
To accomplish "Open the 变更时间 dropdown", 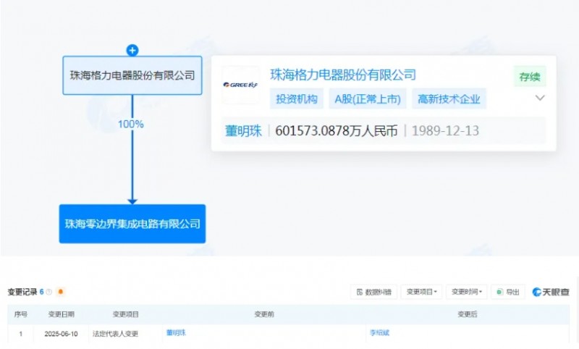I will (466, 292).
